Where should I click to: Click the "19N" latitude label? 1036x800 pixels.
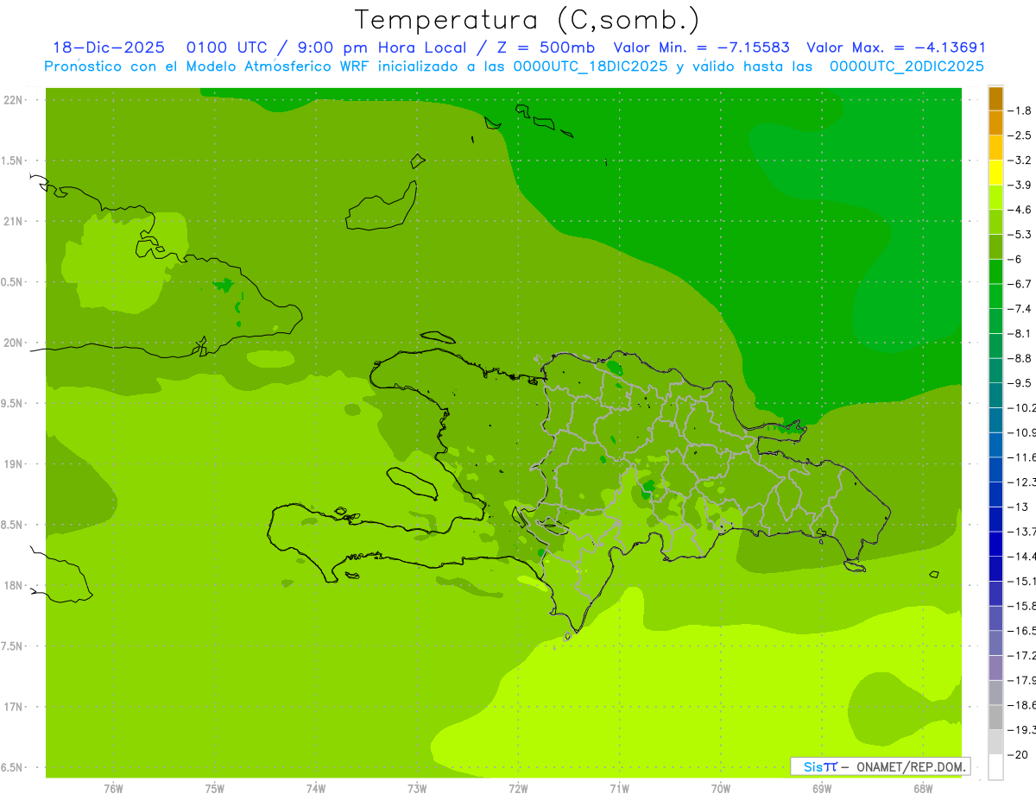click(12, 464)
